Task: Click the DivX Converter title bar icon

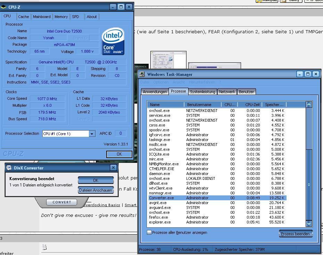Action: (x=9, y=168)
